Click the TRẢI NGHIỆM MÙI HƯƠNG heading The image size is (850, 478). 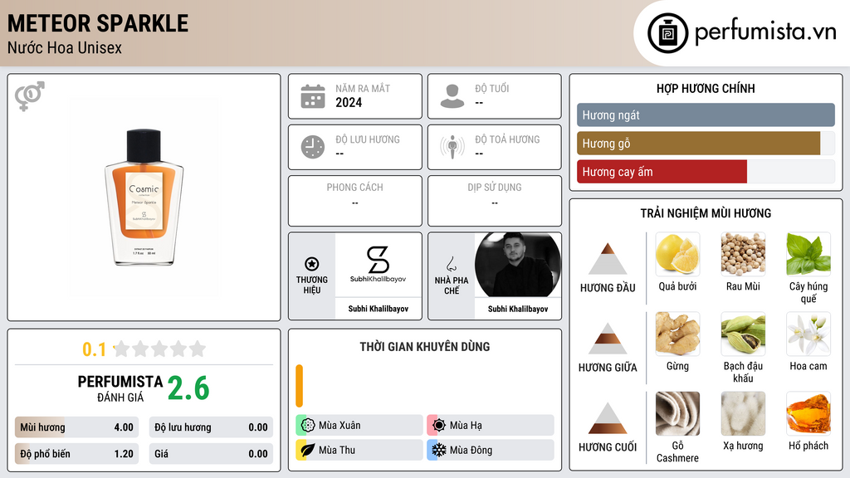coord(706,213)
